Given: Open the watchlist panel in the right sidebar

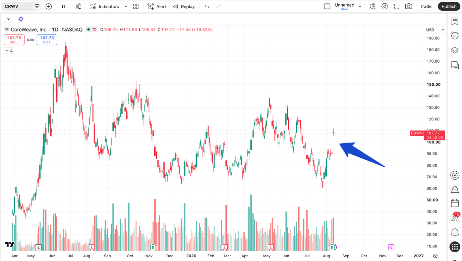Looking at the screenshot, I should click(455, 21).
